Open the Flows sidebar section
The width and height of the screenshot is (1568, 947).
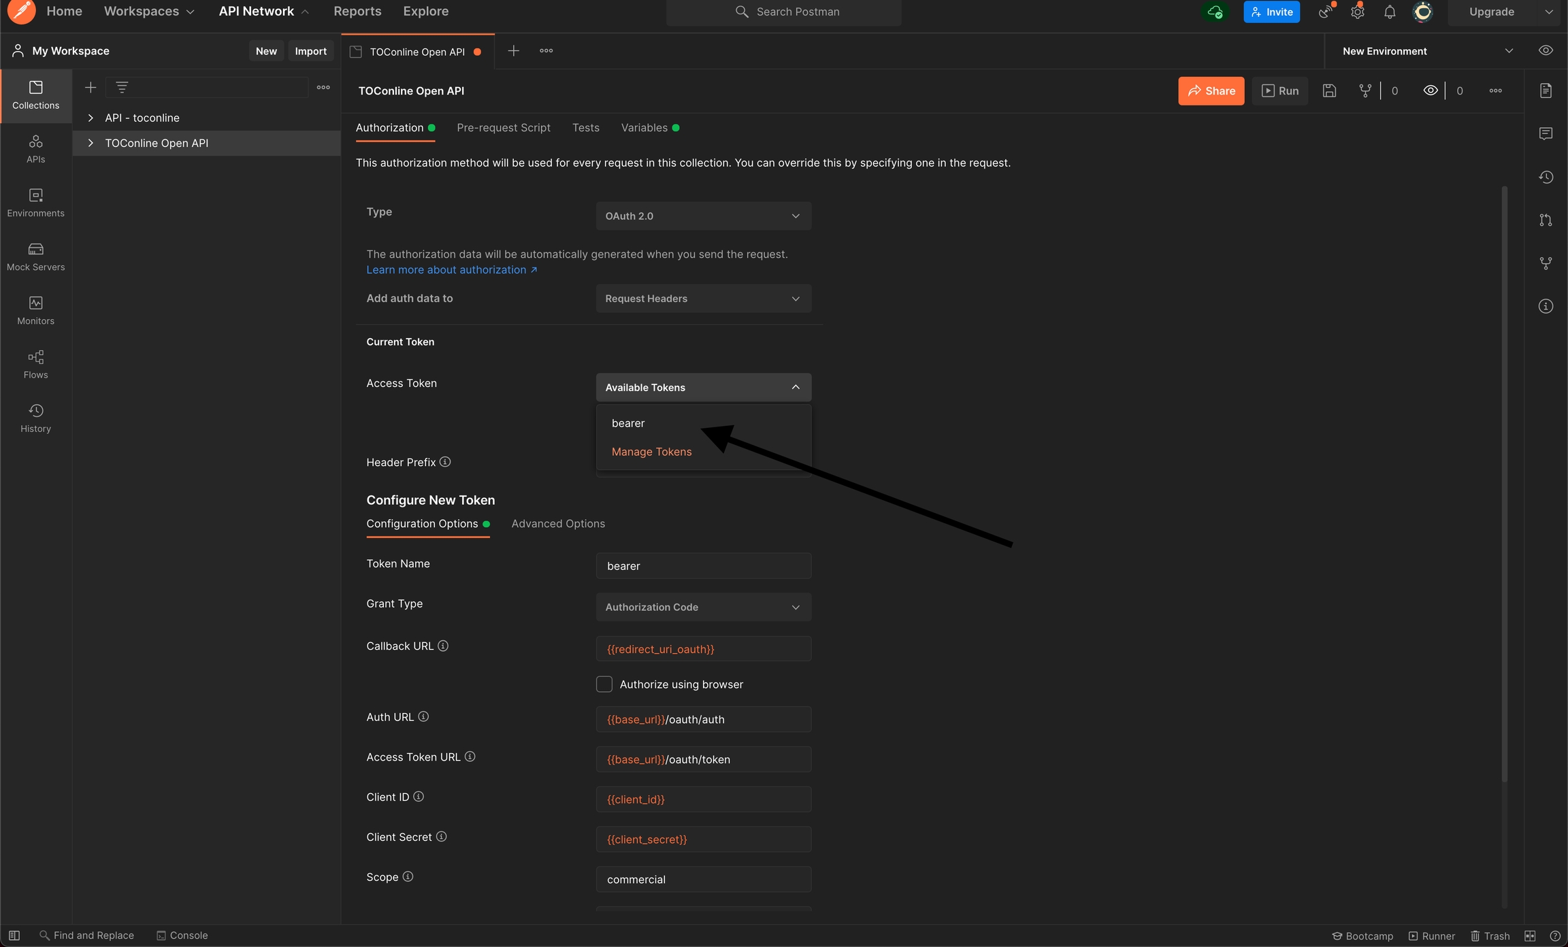[x=35, y=364]
